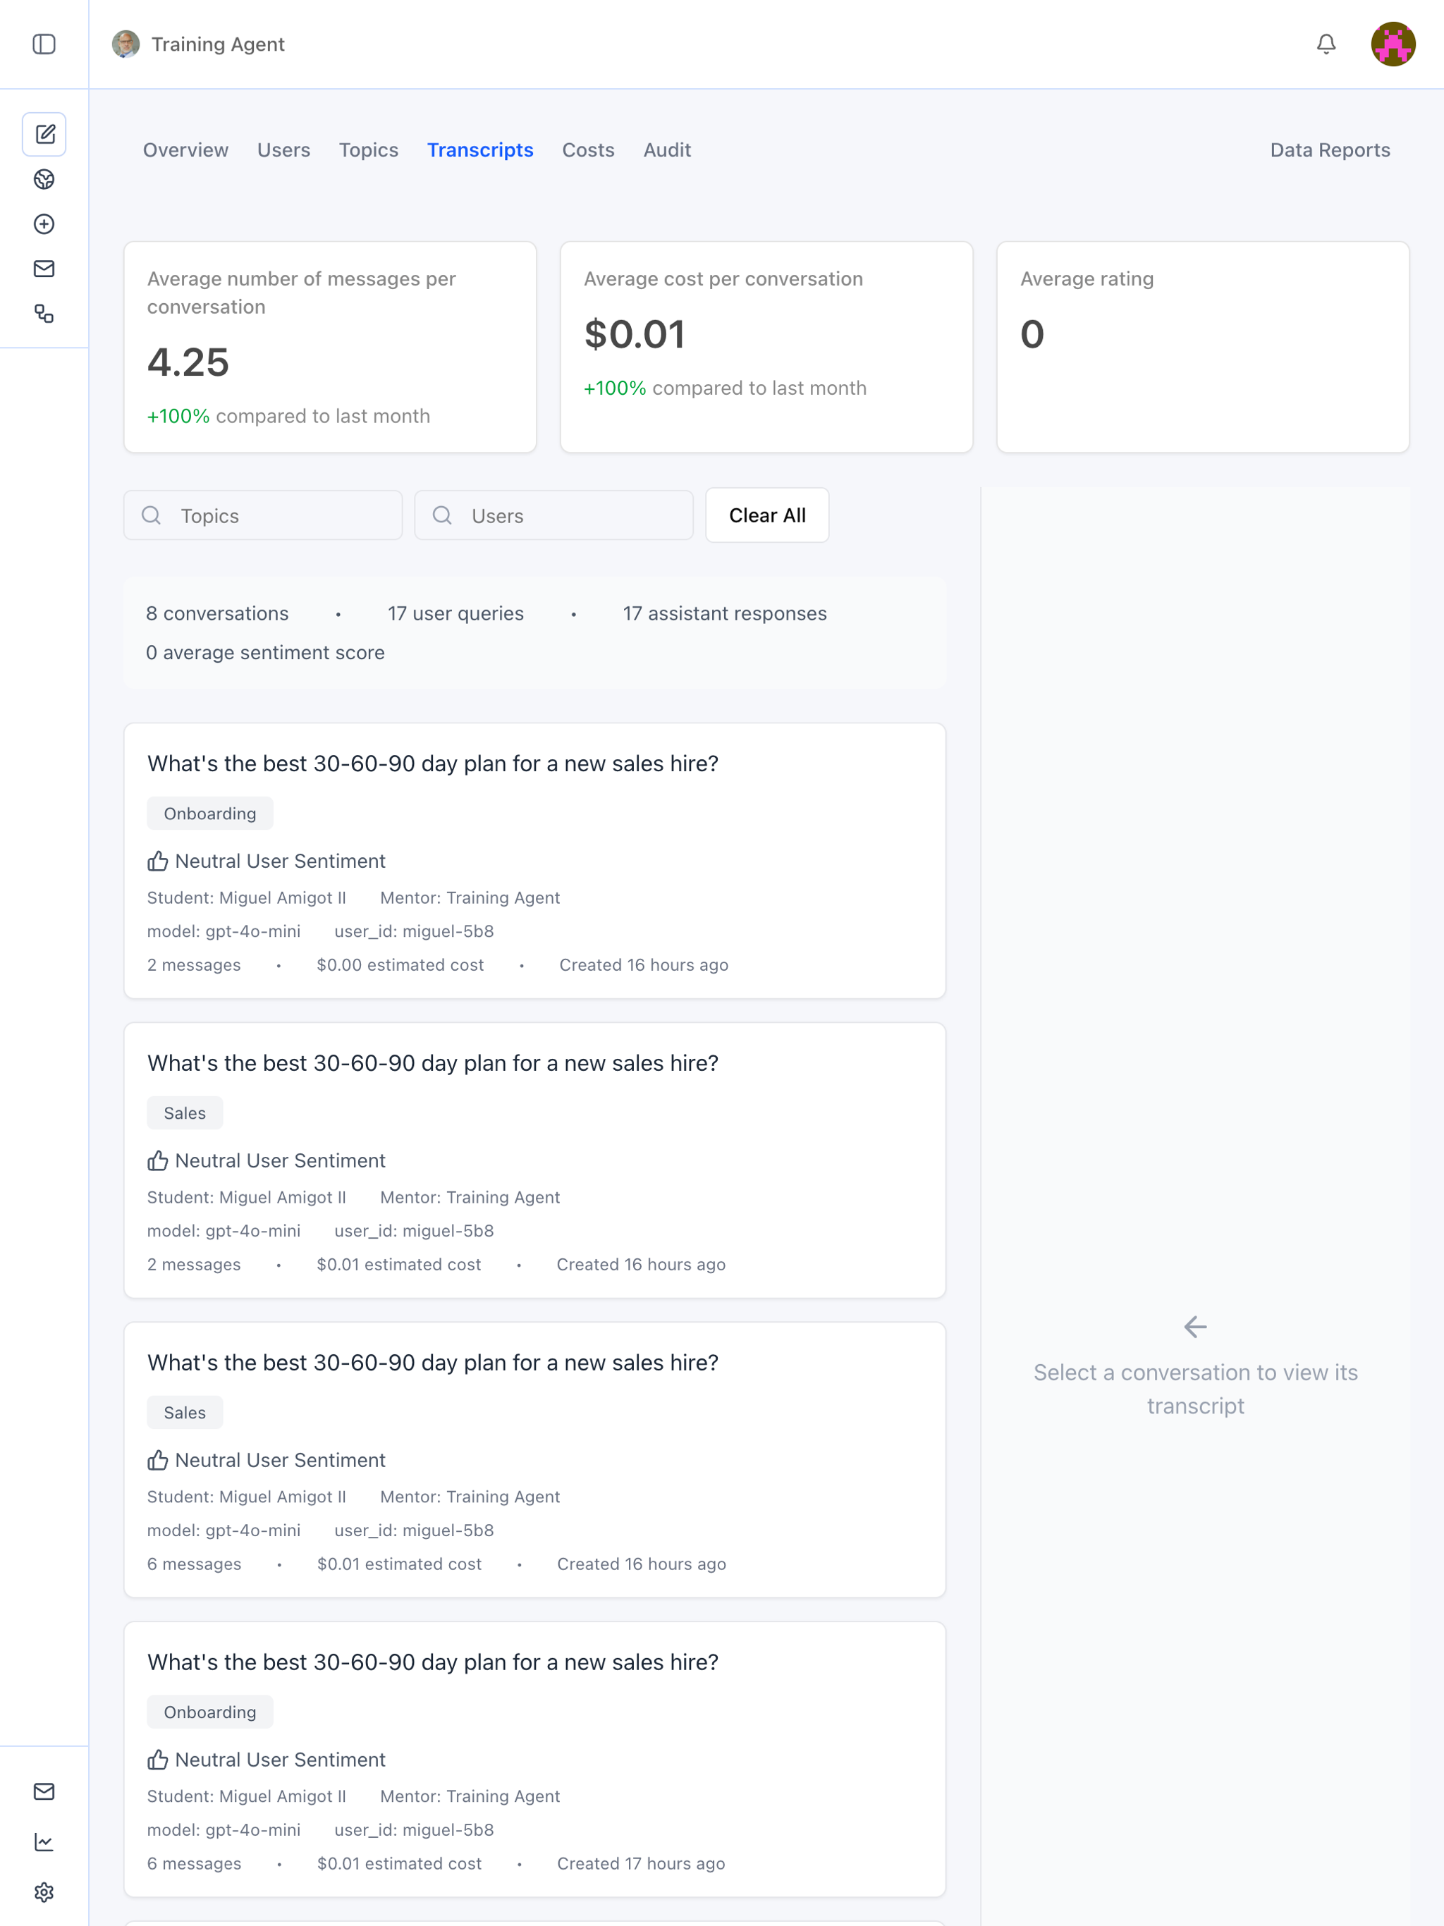Click the Average rating card value 0

click(1032, 334)
